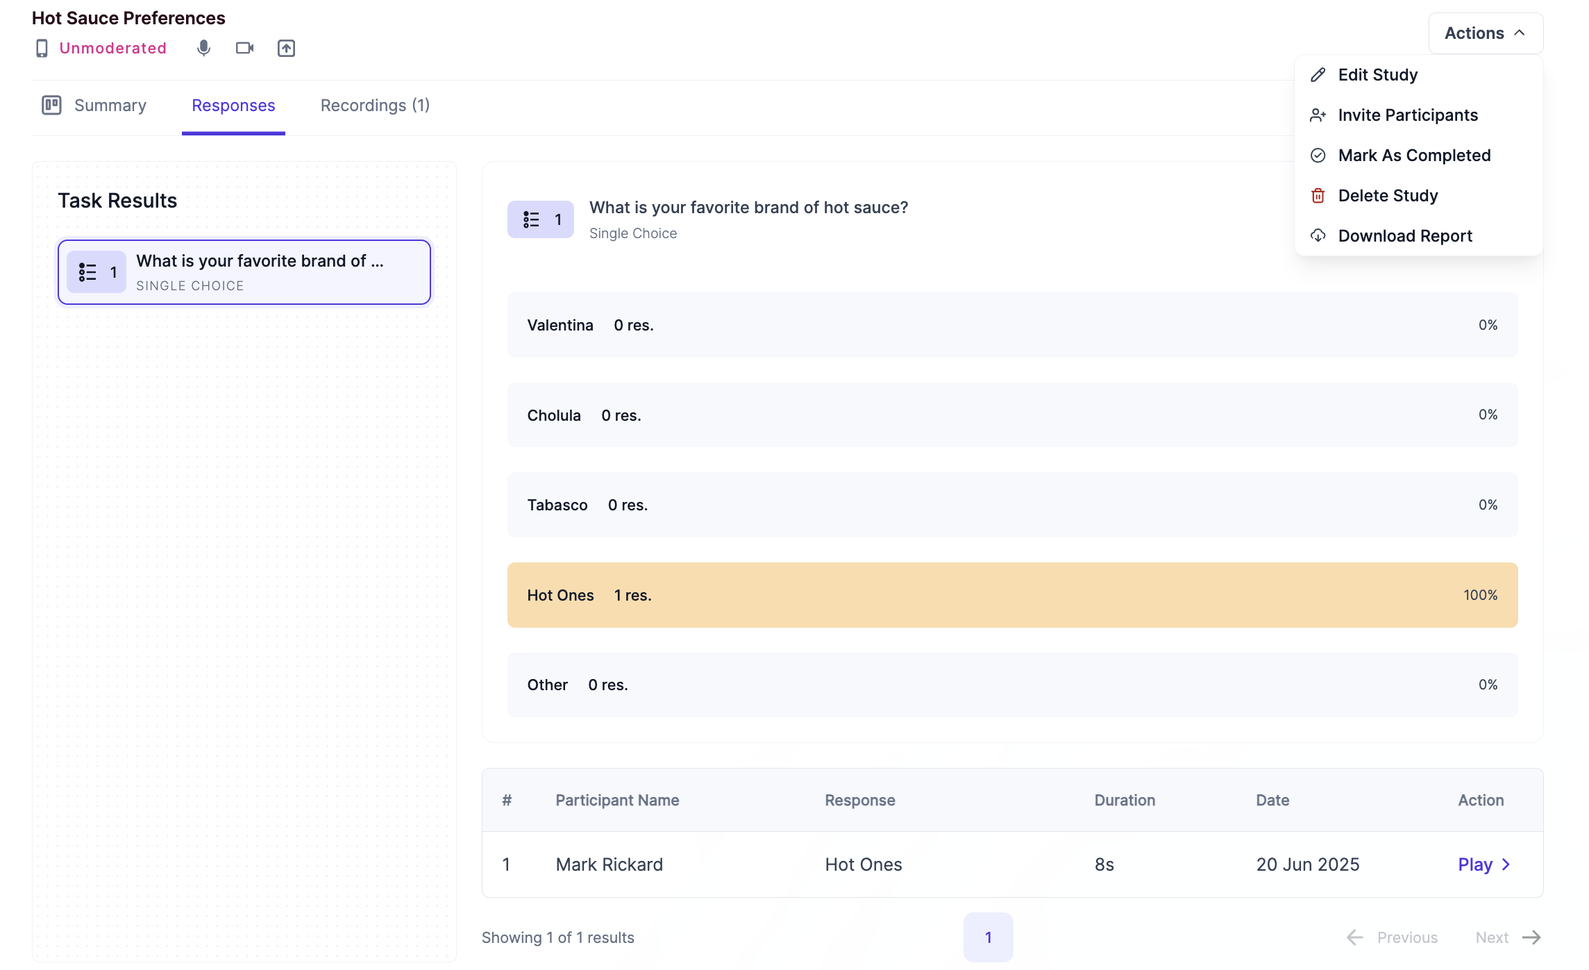
Task: Play Mark Rickard's recording
Action: (x=1474, y=864)
